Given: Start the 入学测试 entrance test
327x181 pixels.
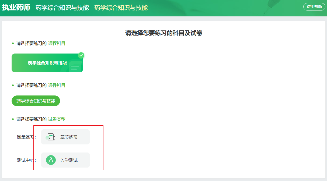Looking at the screenshot, I should [x=65, y=160].
